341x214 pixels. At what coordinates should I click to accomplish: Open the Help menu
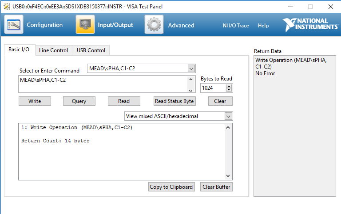[263, 26]
